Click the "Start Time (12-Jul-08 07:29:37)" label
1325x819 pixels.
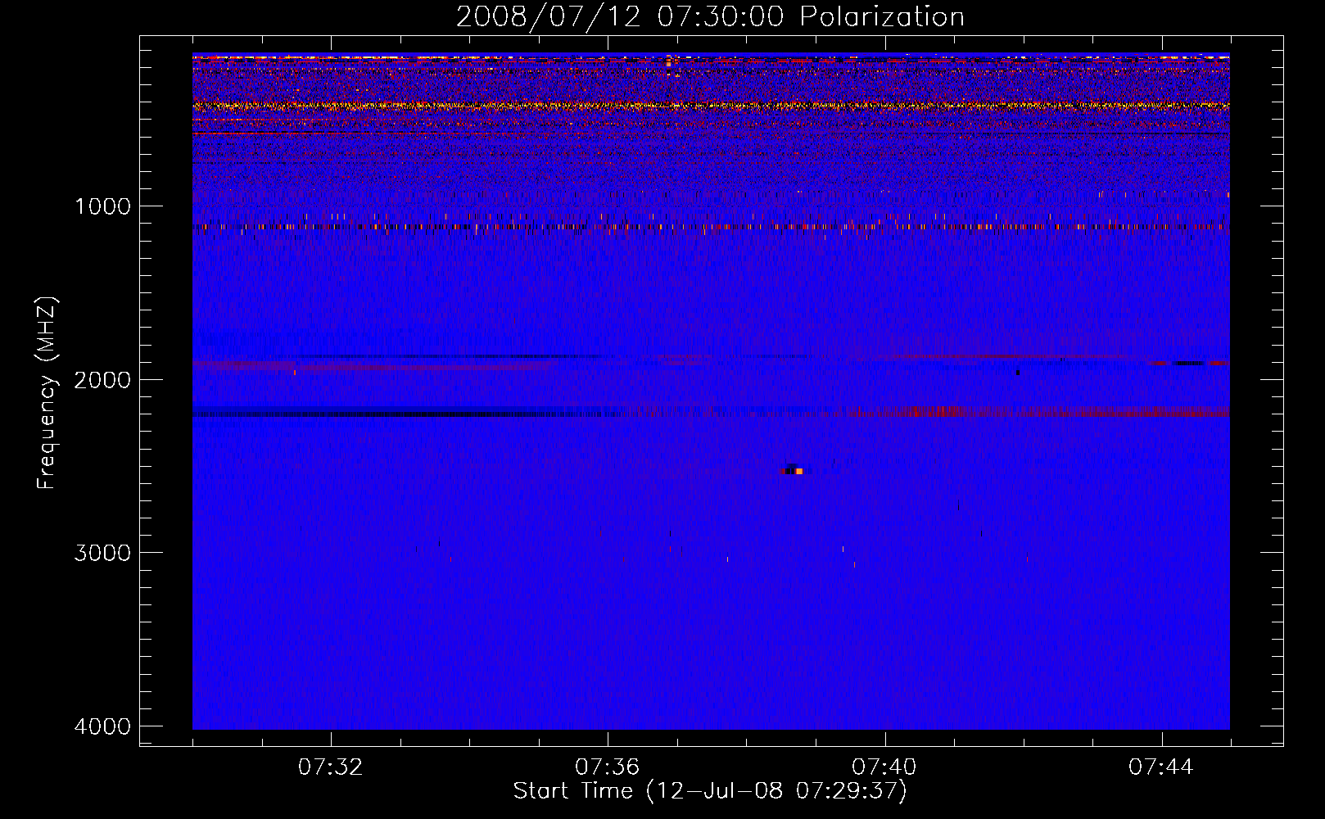(710, 791)
